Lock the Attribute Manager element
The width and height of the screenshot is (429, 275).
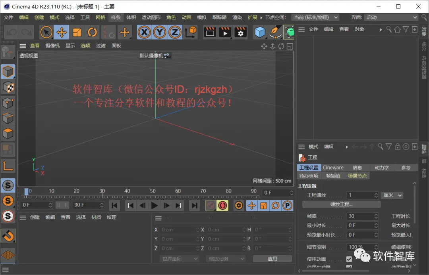click(398, 147)
